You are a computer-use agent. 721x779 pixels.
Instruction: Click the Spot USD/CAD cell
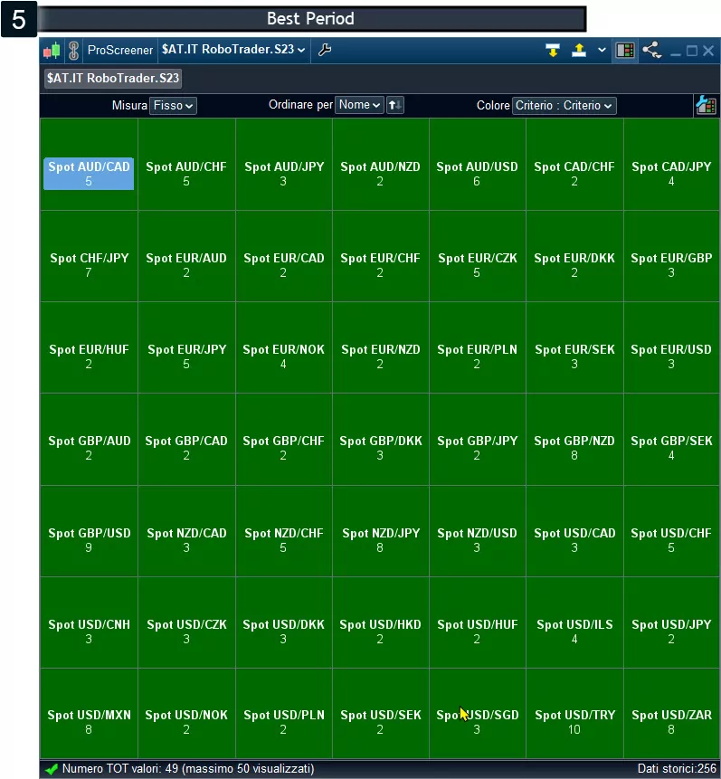click(x=574, y=531)
